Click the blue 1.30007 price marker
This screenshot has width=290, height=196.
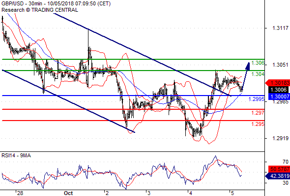(x=279, y=97)
